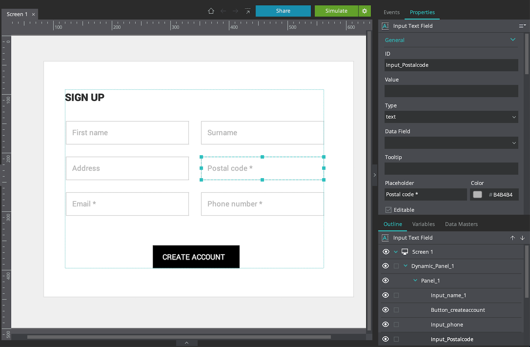This screenshot has width=530, height=347.
Task: Collapse the General section in Properties
Action: pos(513,39)
